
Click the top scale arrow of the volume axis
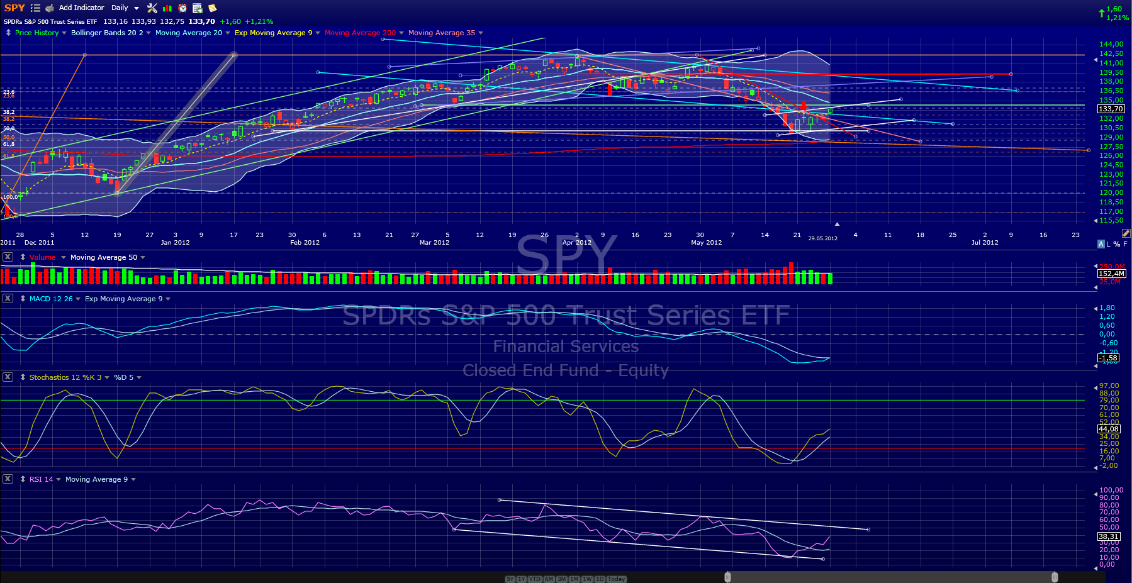coord(1096,266)
